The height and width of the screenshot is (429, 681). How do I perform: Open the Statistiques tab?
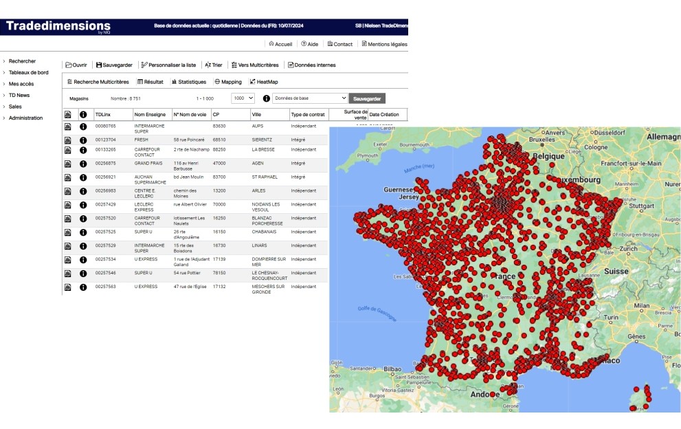189,82
